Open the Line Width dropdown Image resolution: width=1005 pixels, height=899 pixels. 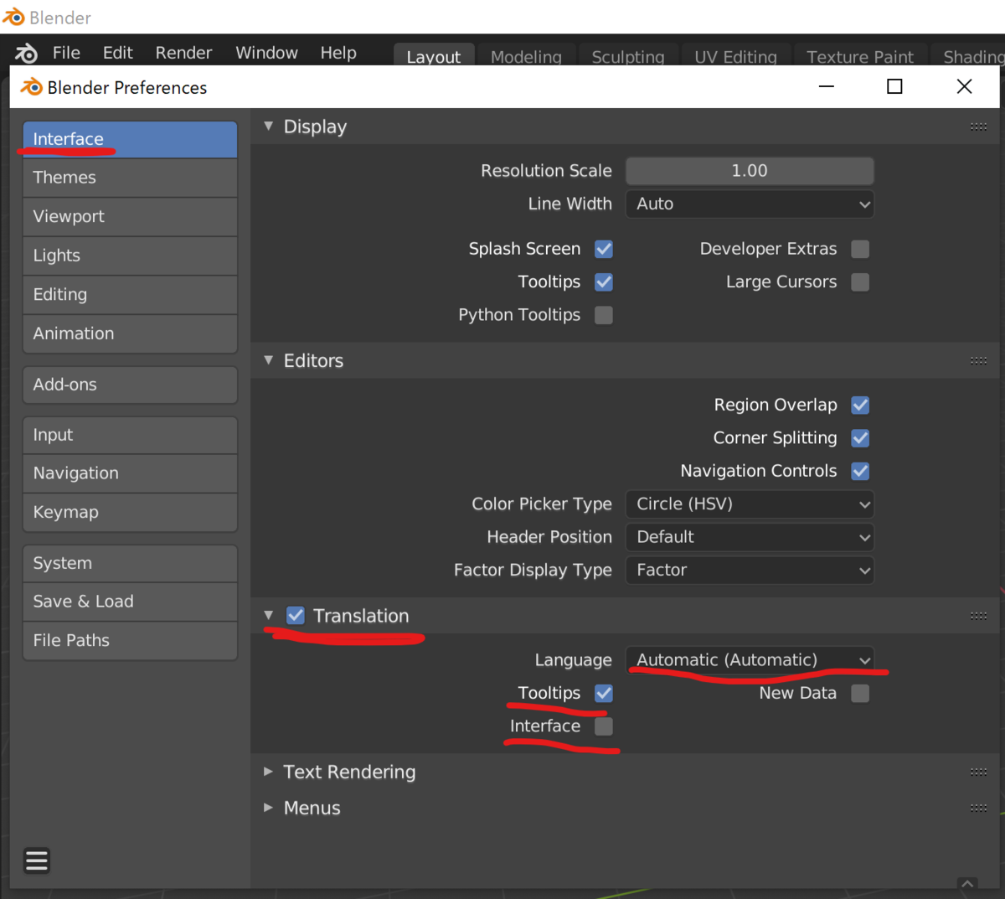point(750,204)
